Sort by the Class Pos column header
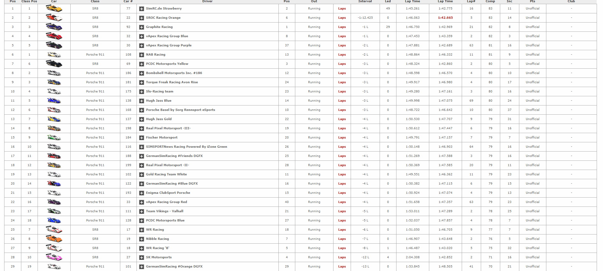603x271 pixels. [29, 1]
